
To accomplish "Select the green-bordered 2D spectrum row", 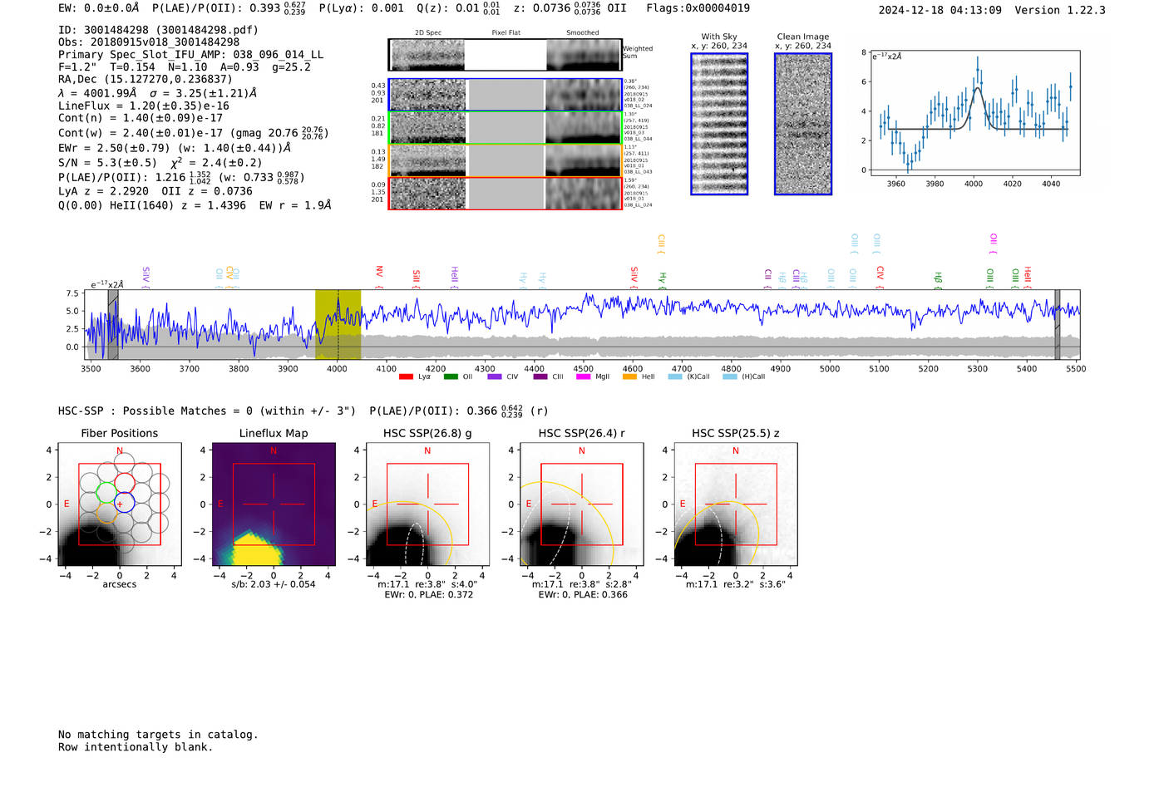I will pos(506,128).
